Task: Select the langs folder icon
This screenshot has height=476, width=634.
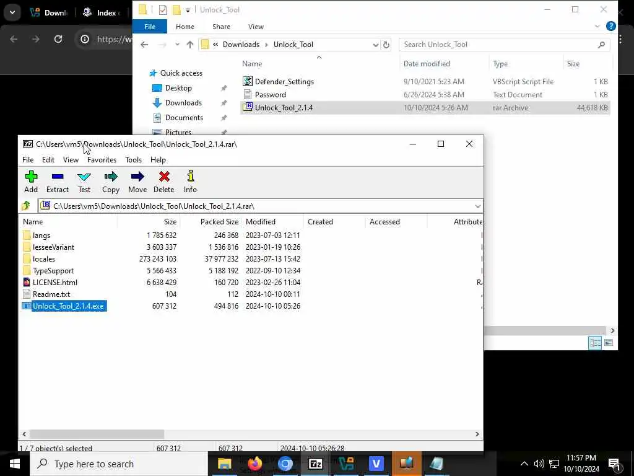Action: coord(27,235)
